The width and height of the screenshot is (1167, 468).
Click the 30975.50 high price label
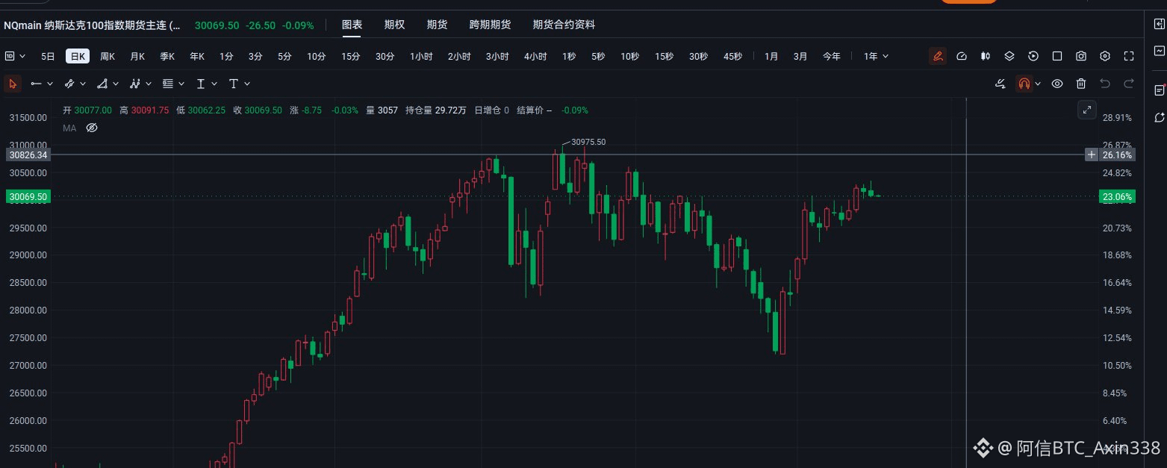point(588,142)
